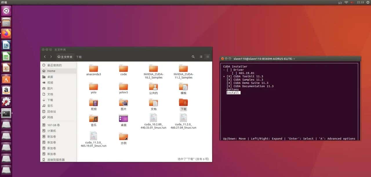The height and width of the screenshot is (177, 371).
Task: Open LibreOffice Calc from the launcher
Action: click(x=6, y=56)
